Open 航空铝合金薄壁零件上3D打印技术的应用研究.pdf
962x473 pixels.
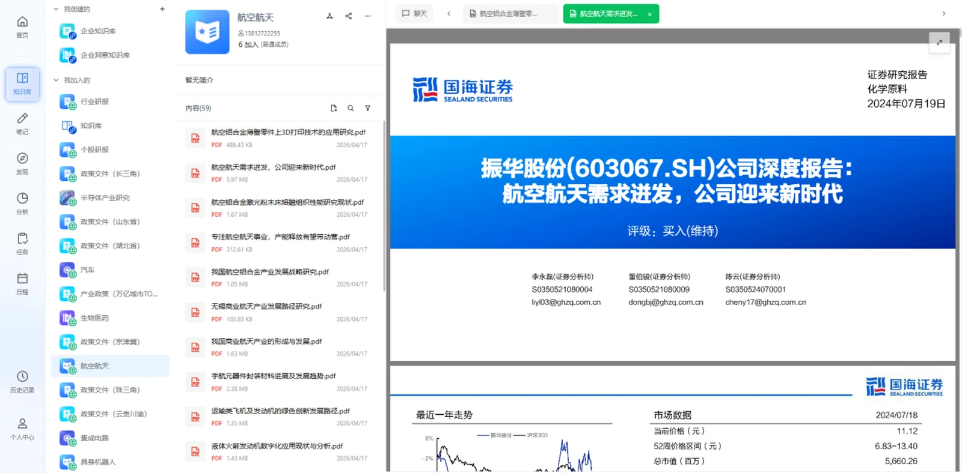coord(279,138)
